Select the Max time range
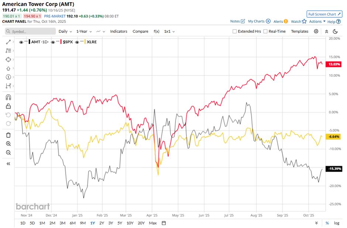 tap(153, 223)
